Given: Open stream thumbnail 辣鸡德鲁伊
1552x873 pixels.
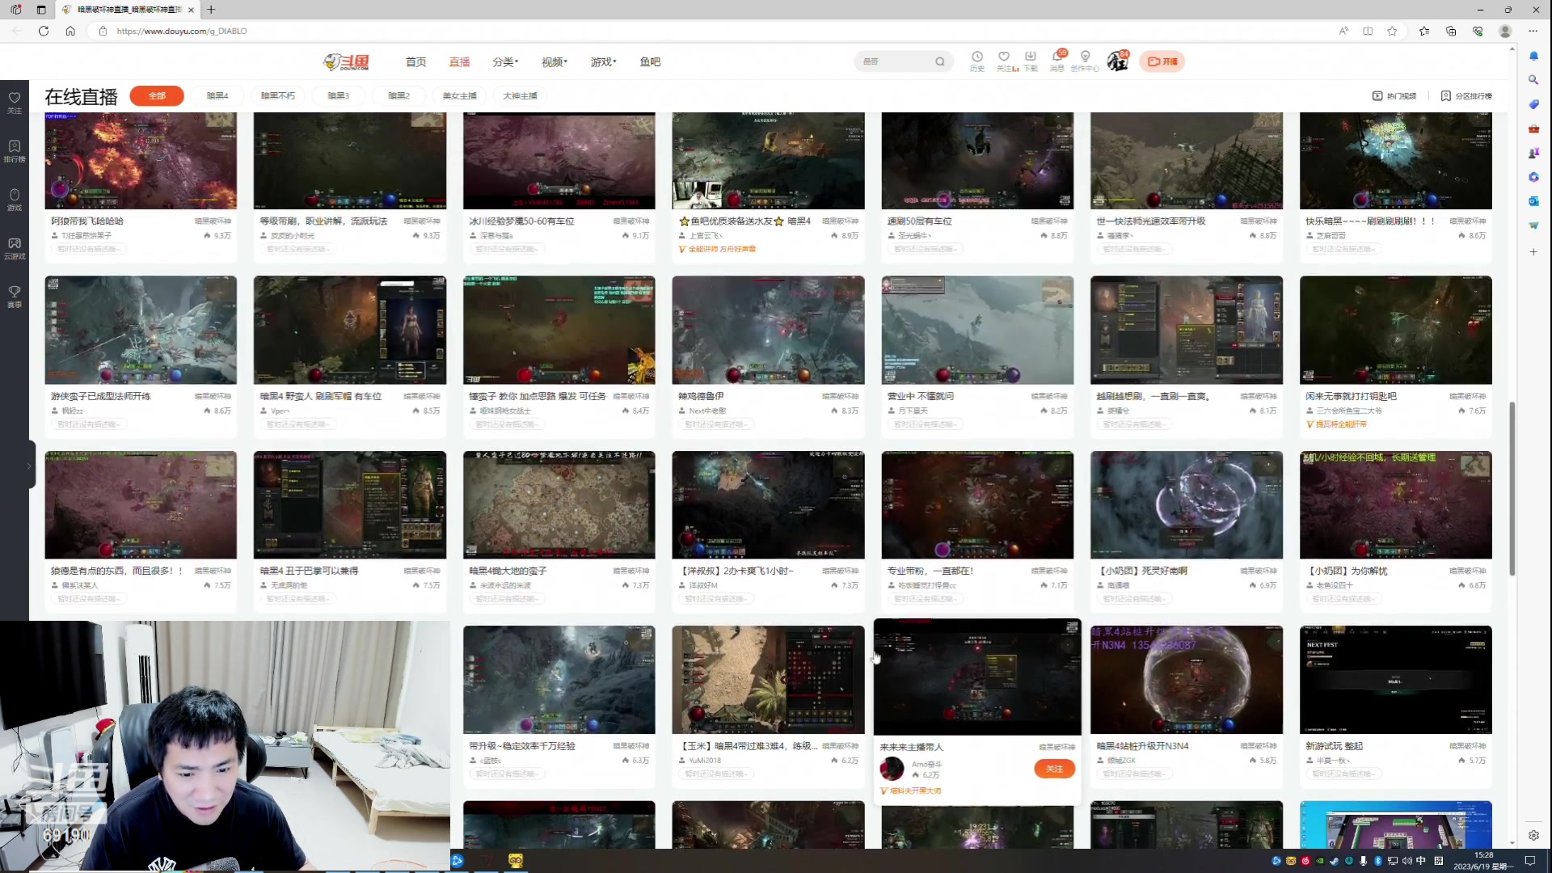Looking at the screenshot, I should click(x=768, y=330).
